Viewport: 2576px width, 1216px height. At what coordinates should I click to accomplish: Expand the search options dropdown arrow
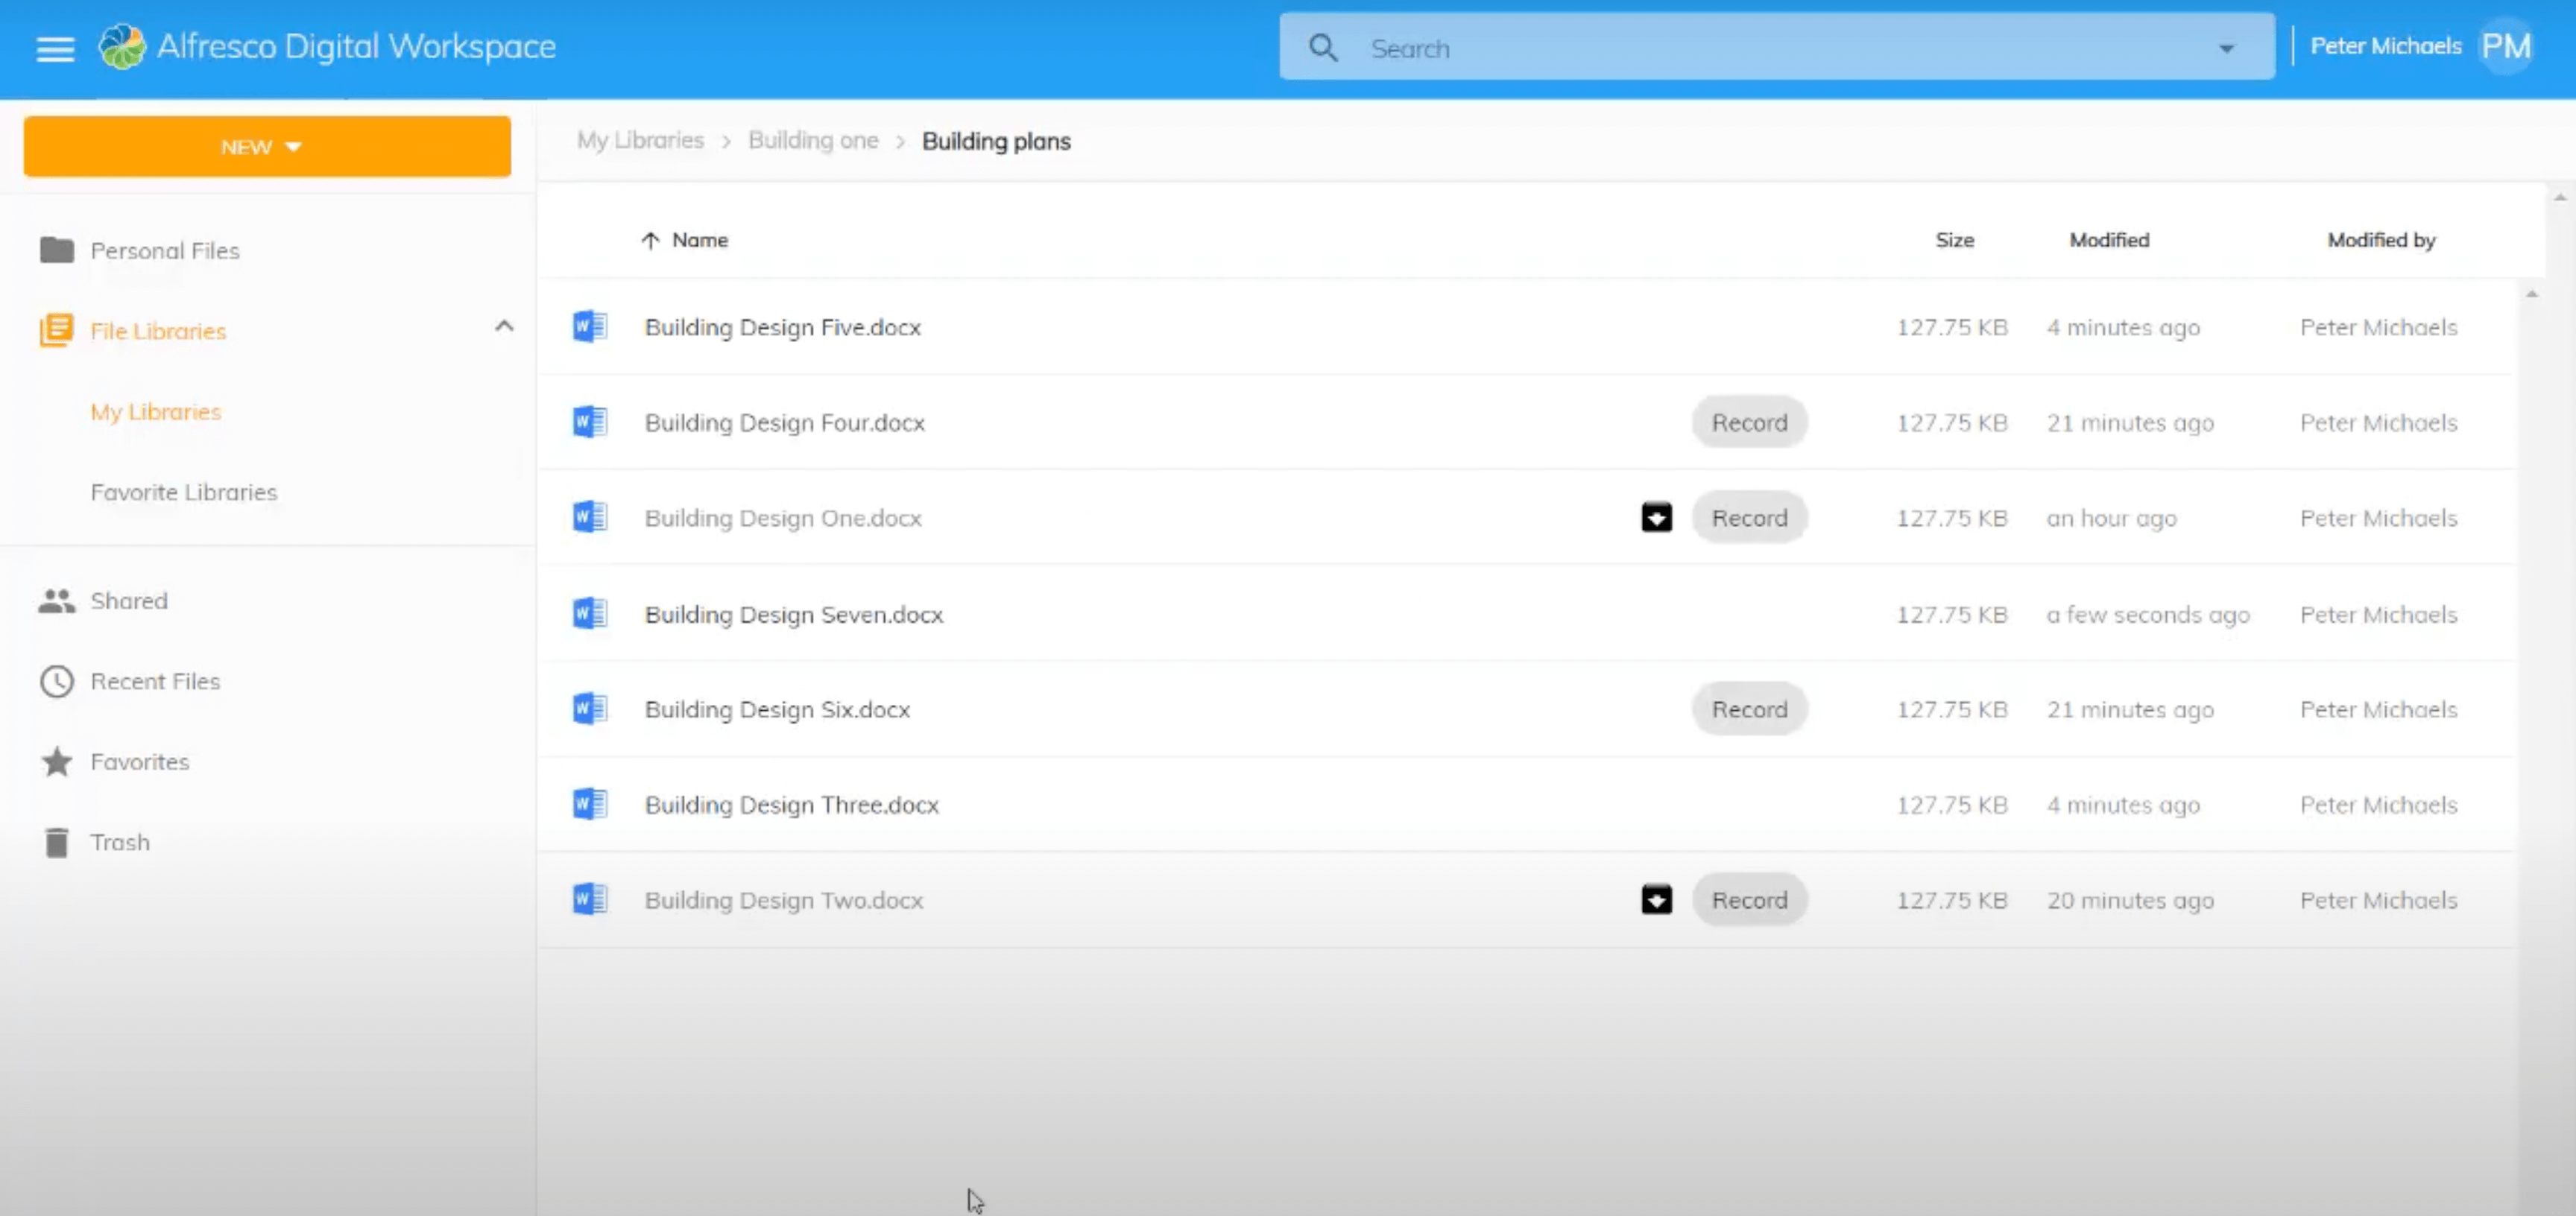click(x=2226, y=48)
